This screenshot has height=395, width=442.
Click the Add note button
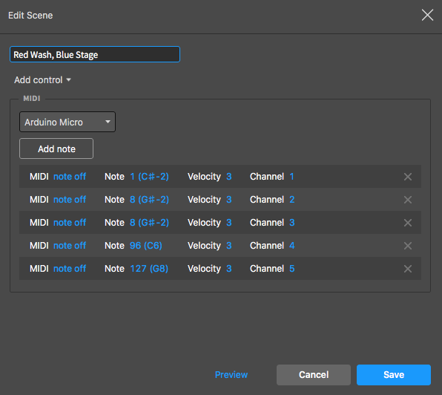pos(56,148)
